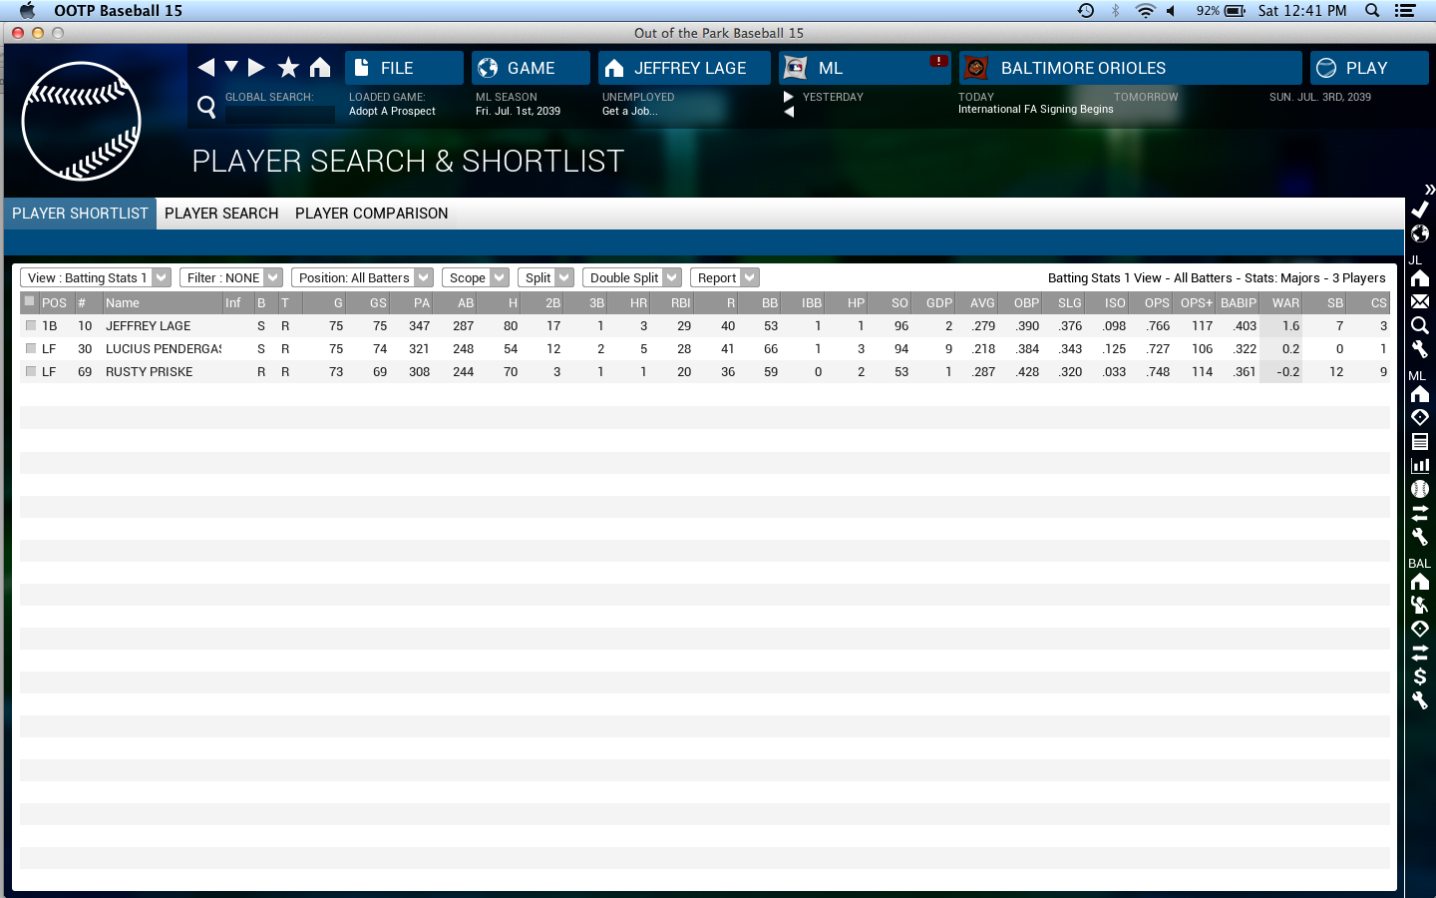This screenshot has height=898, width=1436.
Task: Sort the table by the Name column
Action: (162, 302)
